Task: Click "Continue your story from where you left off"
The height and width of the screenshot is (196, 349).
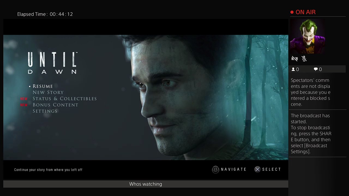Action: 48,170
